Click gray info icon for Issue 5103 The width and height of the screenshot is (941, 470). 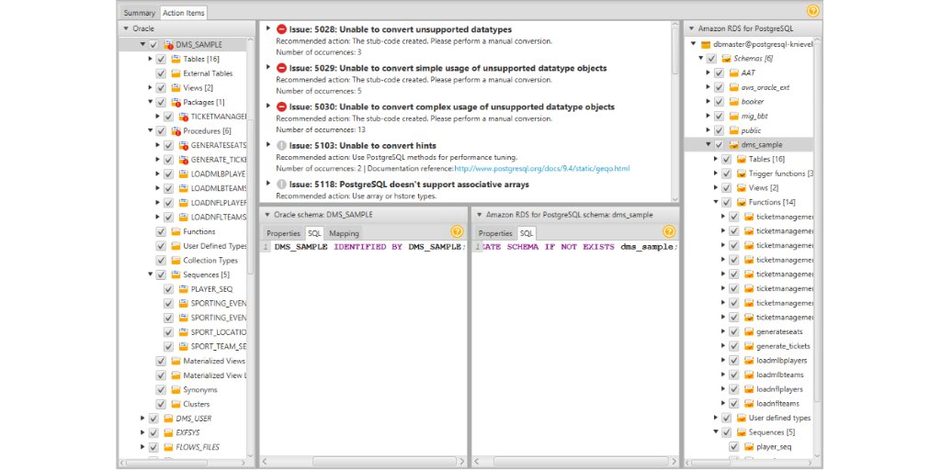[281, 146]
